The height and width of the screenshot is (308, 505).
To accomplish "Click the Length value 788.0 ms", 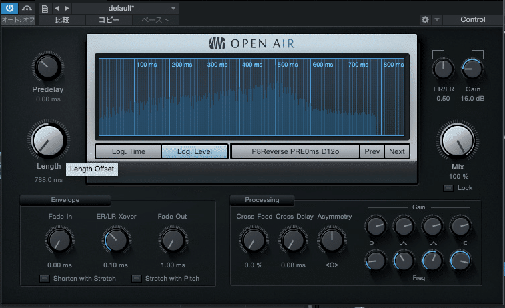I will (49, 179).
